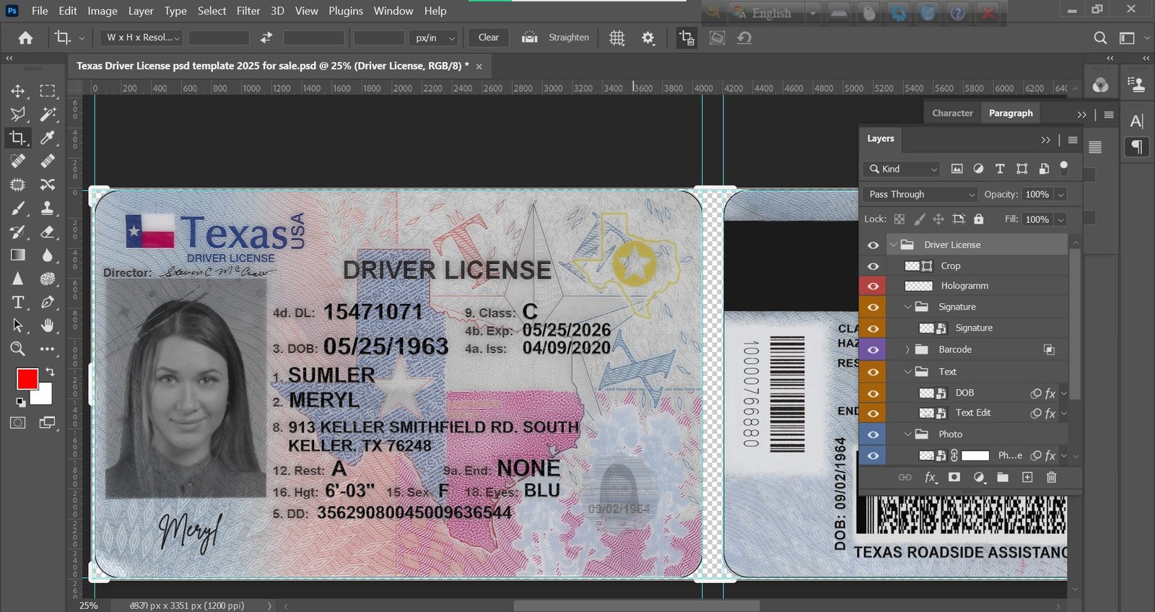1155x612 pixels.
Task: Toggle visibility of Text Edit layer
Action: coord(873,413)
